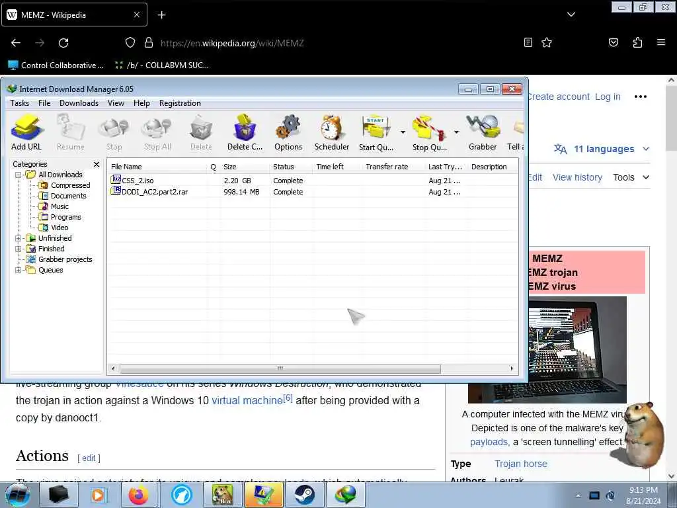Open the Windows Start button
This screenshot has width=677, height=508.
coord(17,495)
